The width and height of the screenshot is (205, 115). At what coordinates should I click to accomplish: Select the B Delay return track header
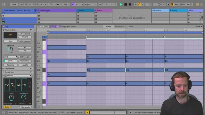point(178,11)
